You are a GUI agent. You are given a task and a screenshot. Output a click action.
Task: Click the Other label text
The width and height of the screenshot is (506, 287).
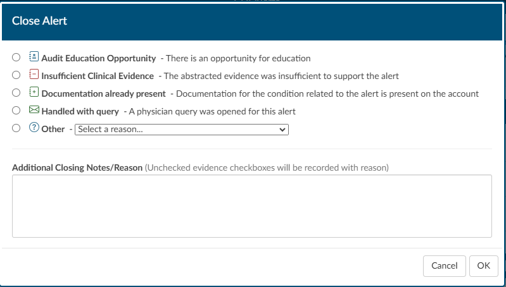click(53, 129)
